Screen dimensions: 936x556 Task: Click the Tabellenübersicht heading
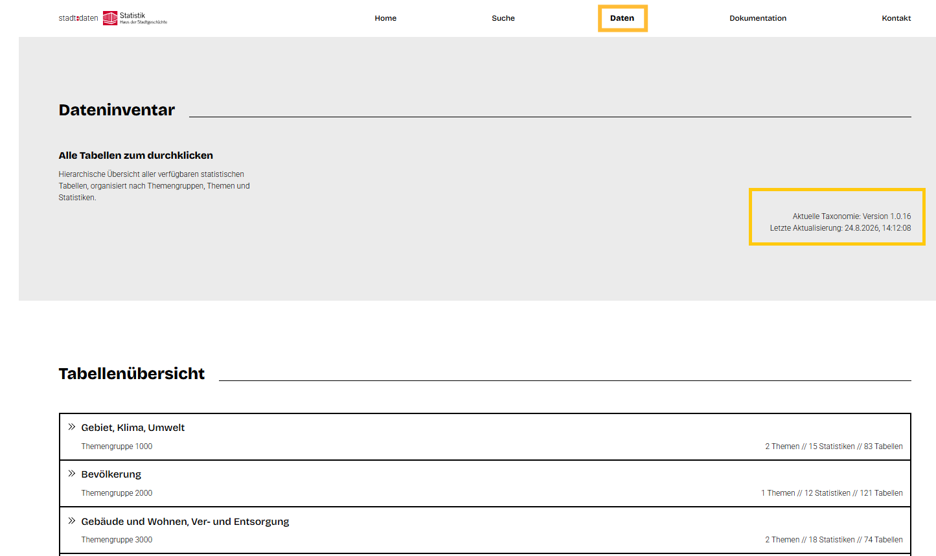[131, 374]
